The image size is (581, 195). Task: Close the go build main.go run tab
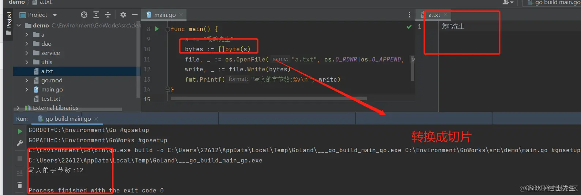pyautogui.click(x=96, y=119)
